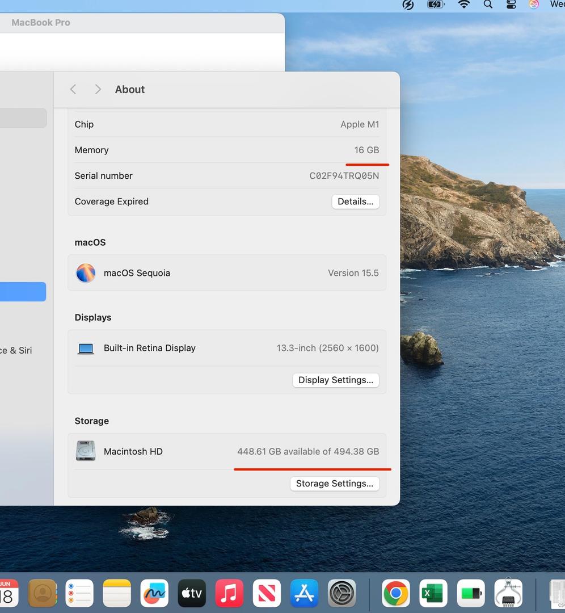
Task: Open the Wi-Fi menu bar status
Action: 464,5
